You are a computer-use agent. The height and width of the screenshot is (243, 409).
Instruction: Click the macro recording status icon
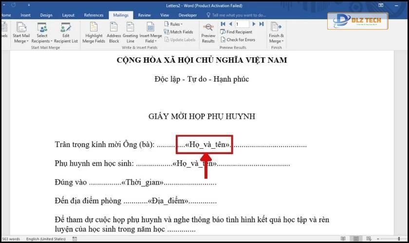coord(74,239)
